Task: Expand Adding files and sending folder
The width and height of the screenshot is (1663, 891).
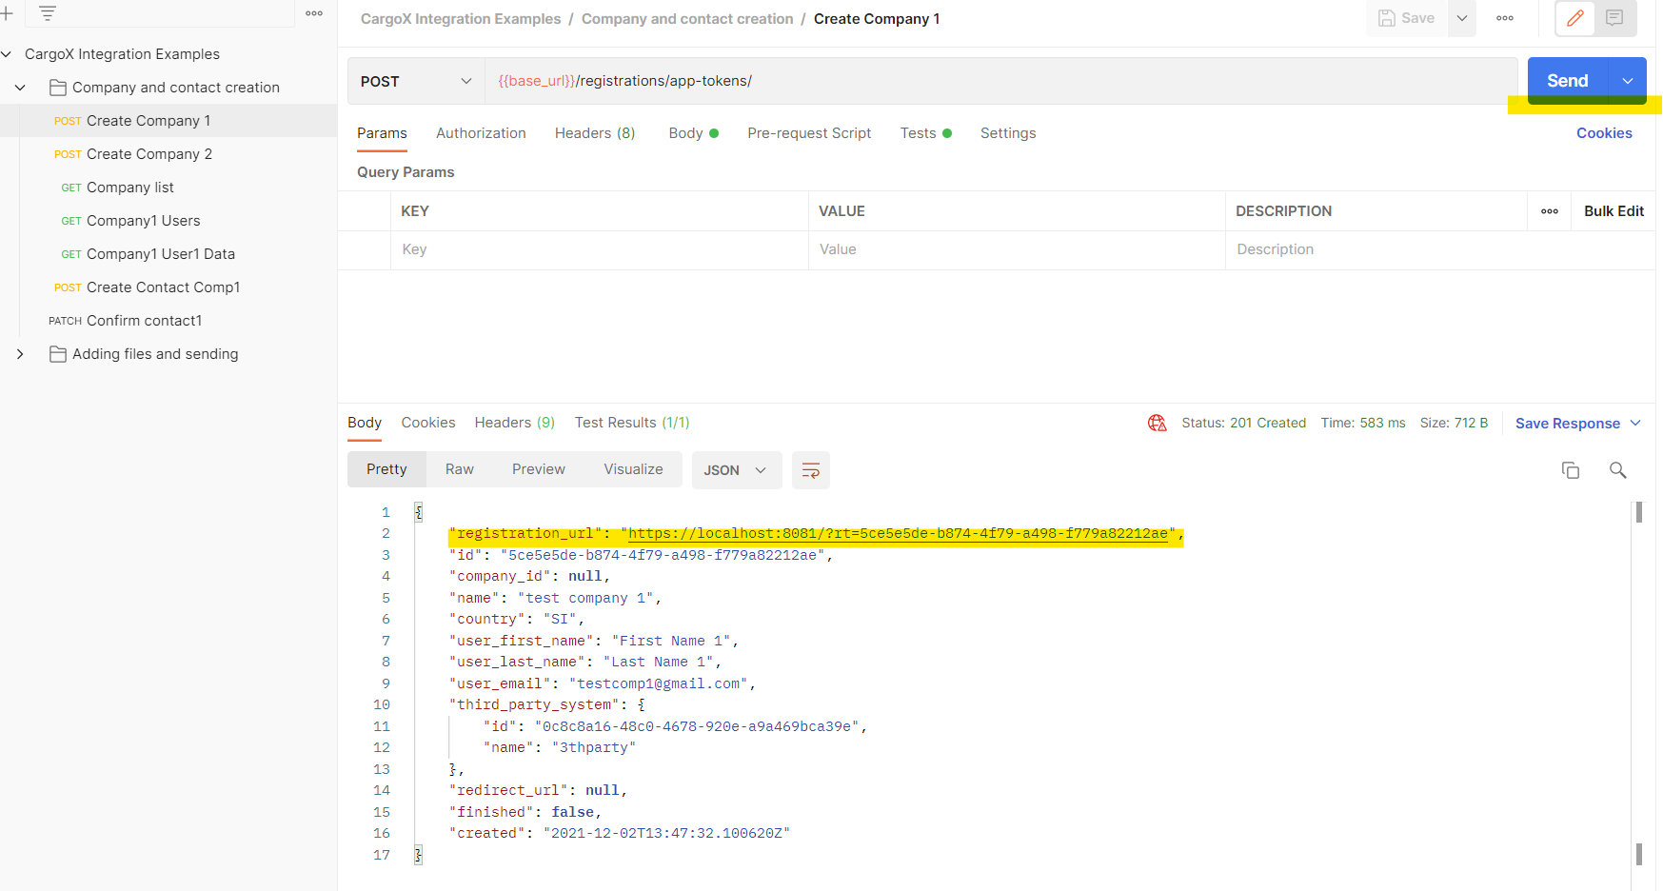Action: click(20, 354)
